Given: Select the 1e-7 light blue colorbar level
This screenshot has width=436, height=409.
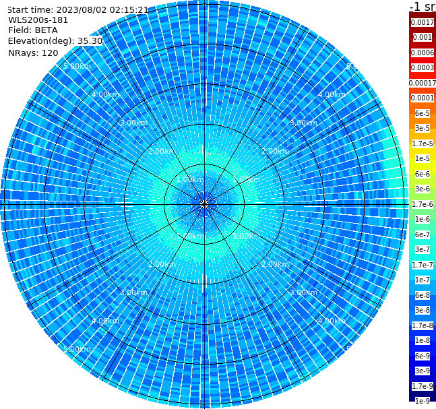Looking at the screenshot, I should pyautogui.click(x=423, y=280).
